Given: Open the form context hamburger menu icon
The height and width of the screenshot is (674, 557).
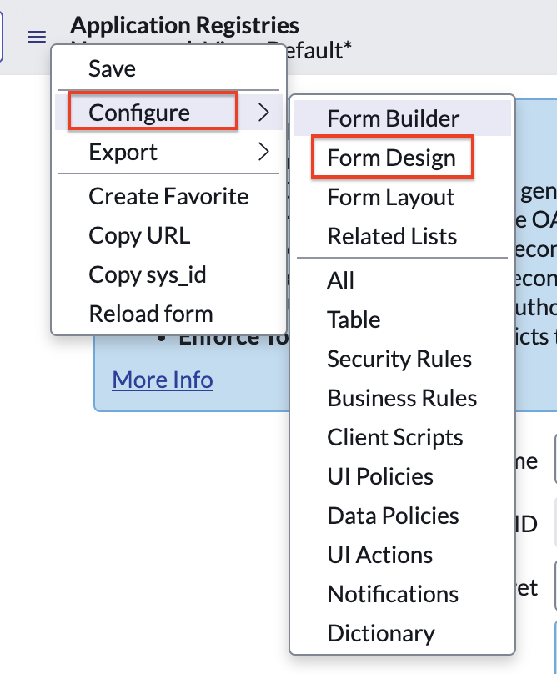Looking at the screenshot, I should (35, 37).
